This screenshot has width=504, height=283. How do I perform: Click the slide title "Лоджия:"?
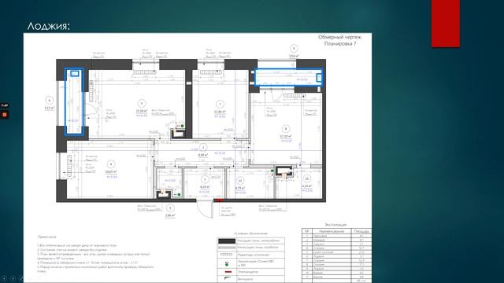[x=49, y=26]
